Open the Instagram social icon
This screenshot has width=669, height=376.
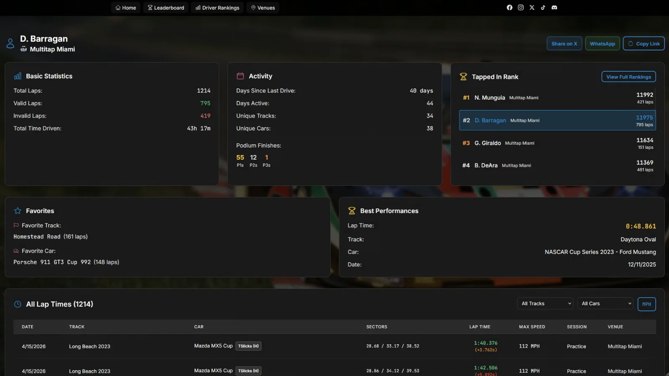[x=521, y=8]
